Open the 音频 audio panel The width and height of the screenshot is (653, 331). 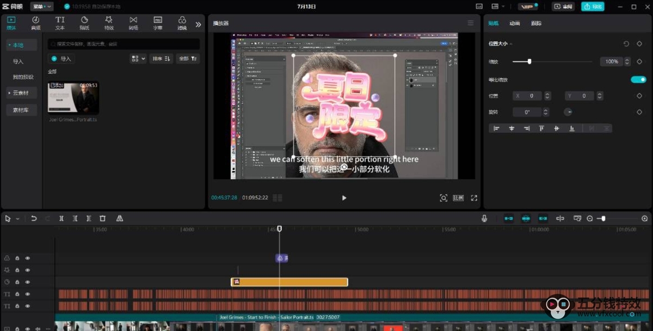[35, 23]
